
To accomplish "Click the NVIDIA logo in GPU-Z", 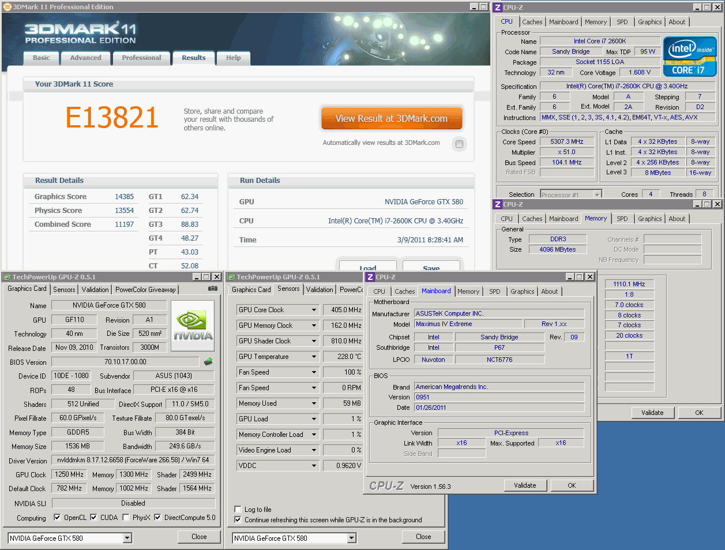I will click(193, 326).
